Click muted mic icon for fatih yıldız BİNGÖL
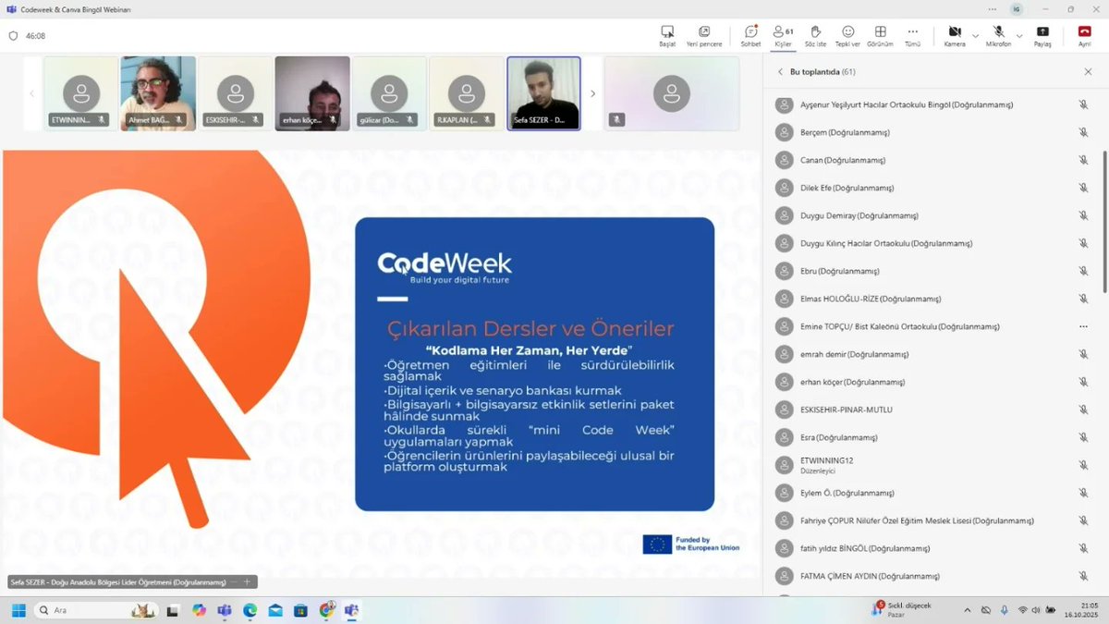The width and height of the screenshot is (1109, 624). point(1083,548)
